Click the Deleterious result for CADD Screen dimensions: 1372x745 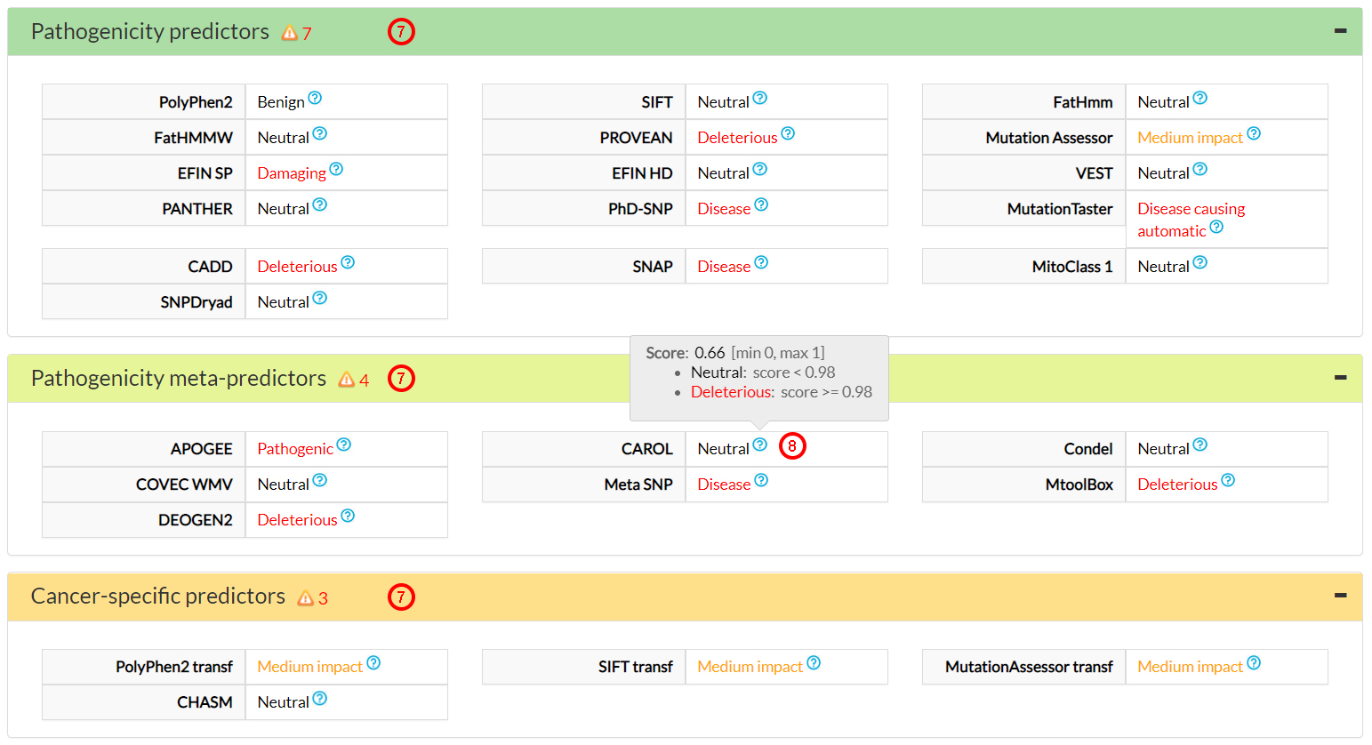[297, 267]
